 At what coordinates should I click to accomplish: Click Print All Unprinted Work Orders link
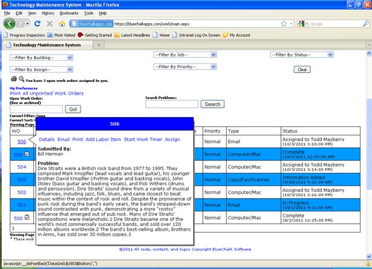pos(47,94)
